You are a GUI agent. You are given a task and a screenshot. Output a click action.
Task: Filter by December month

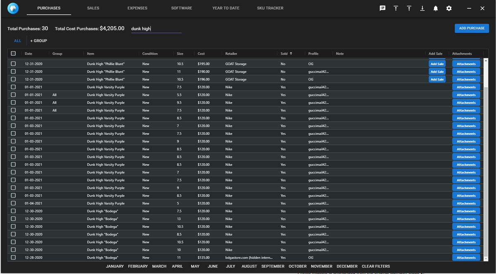[x=347, y=266]
